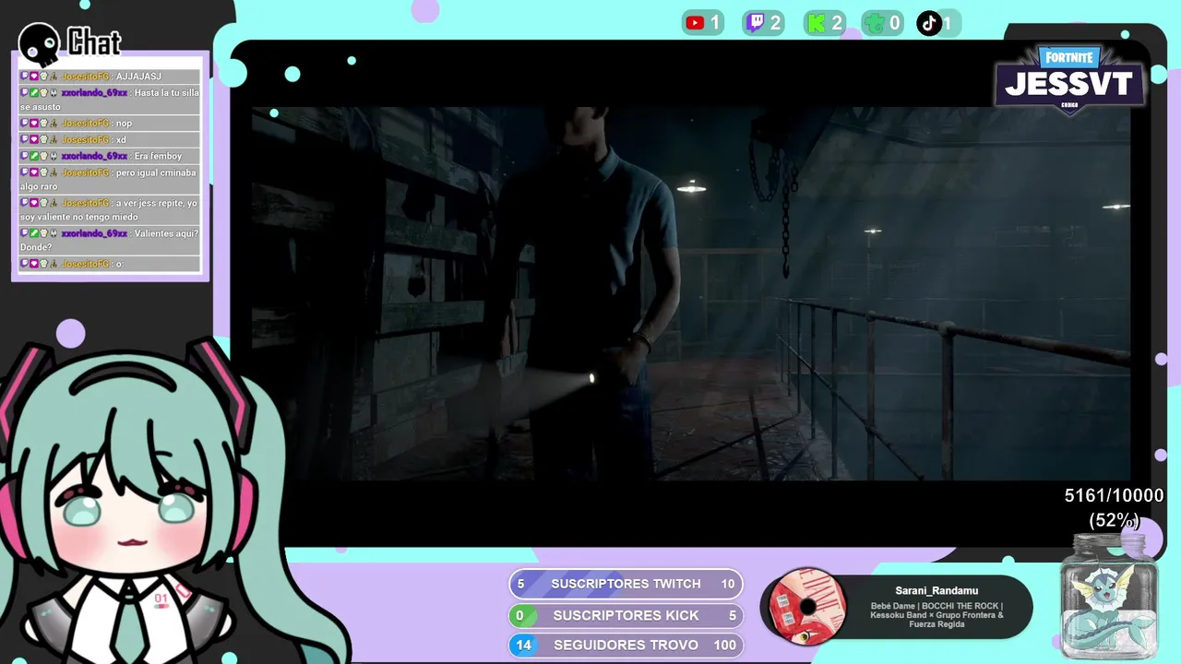Click the chat message "Era femboy"
1181x664 pixels.
(110, 157)
